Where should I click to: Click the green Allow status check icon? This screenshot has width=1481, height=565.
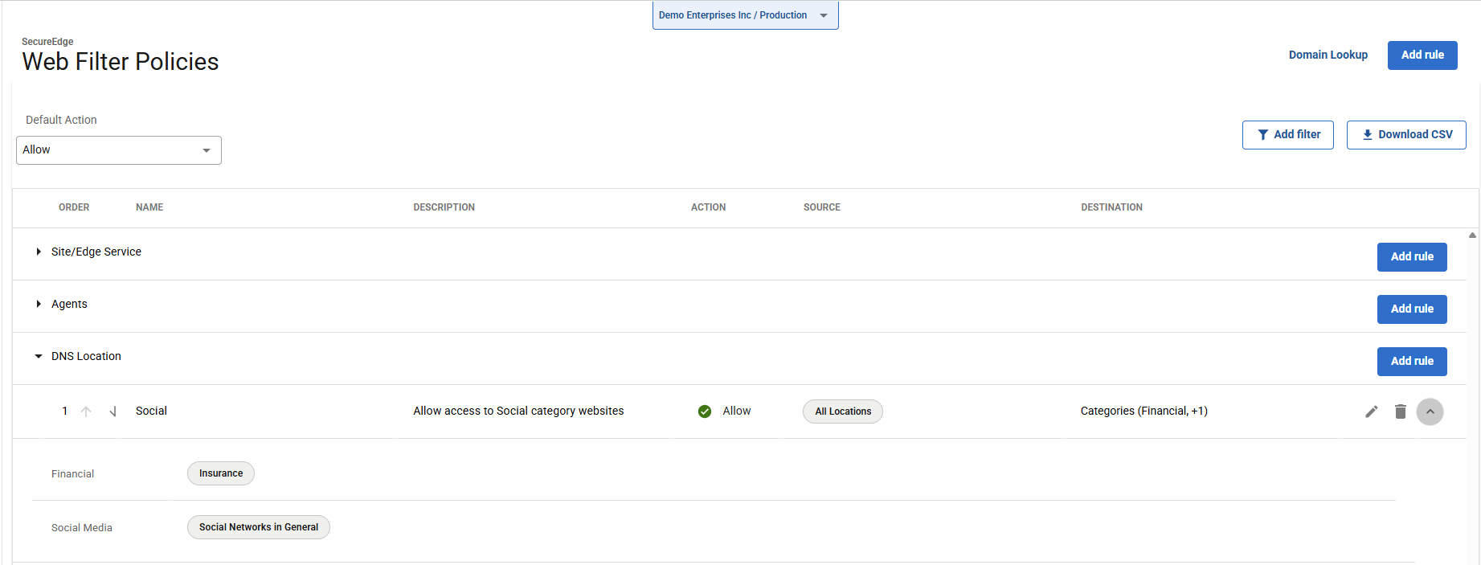click(x=705, y=411)
